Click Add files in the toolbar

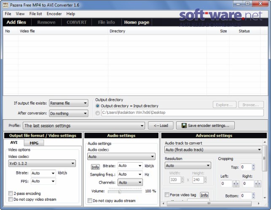(16, 22)
